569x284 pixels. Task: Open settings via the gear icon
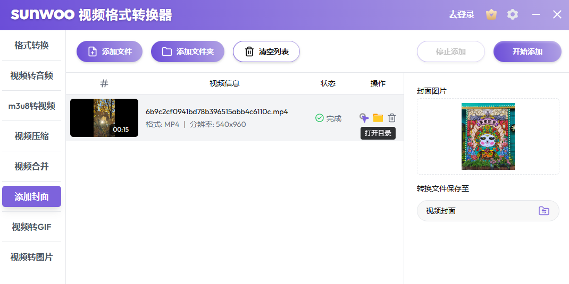coord(513,15)
